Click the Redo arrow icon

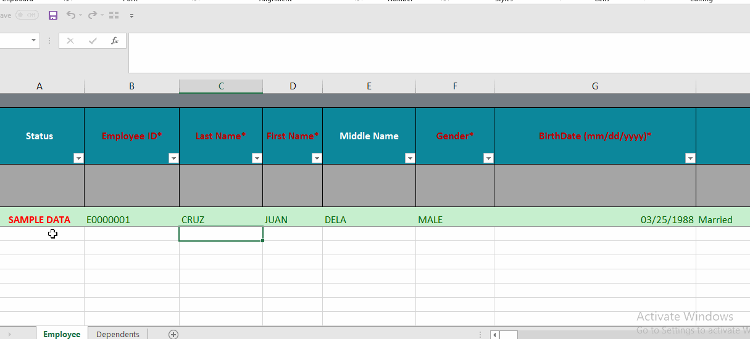pos(92,15)
